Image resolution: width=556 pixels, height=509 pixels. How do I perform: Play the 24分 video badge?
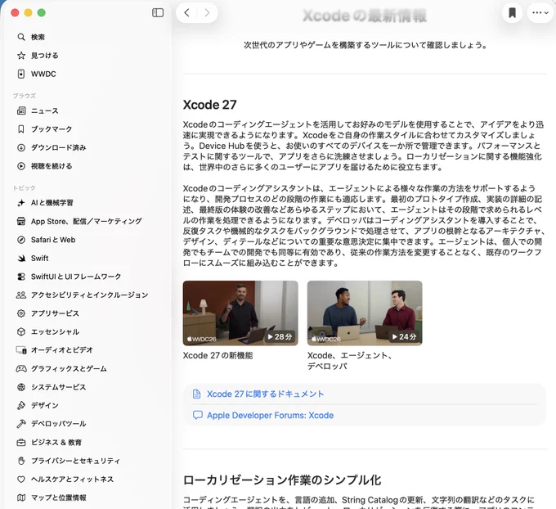click(404, 336)
